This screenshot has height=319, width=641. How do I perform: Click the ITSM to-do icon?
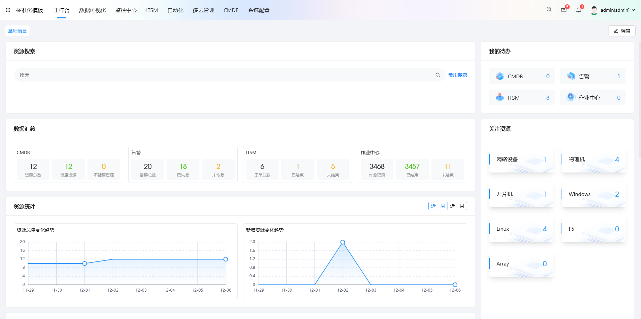(500, 98)
